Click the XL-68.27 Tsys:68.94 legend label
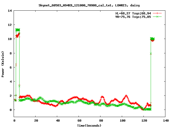The height and width of the screenshot is (128, 171). (x=133, y=13)
